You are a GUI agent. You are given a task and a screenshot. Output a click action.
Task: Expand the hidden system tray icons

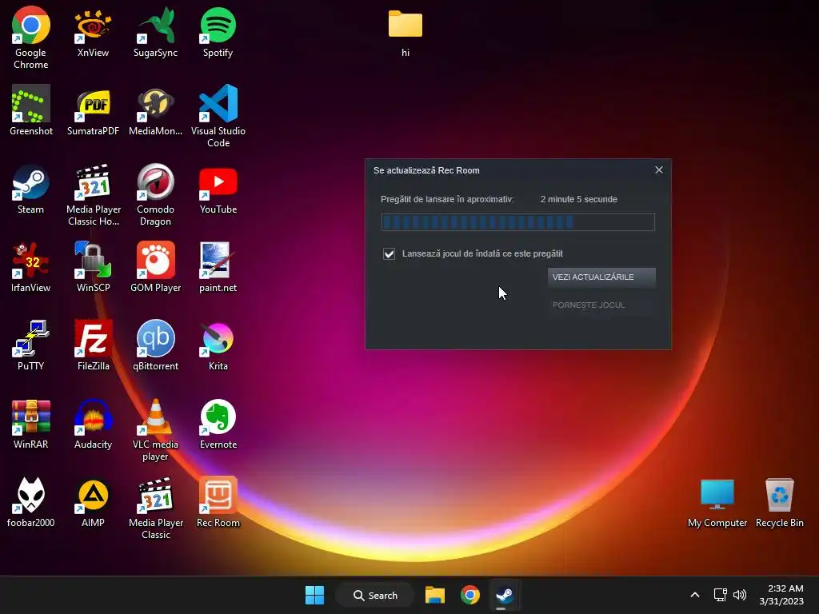[695, 595]
